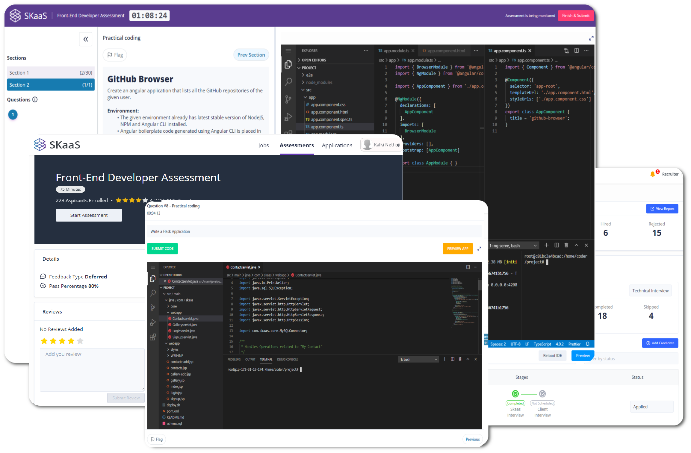Select Section 1 in sections list
This screenshot has height=453, width=691.
pos(51,72)
